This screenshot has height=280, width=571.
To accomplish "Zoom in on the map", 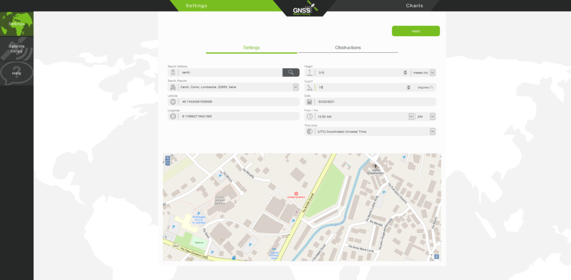I will click(167, 158).
